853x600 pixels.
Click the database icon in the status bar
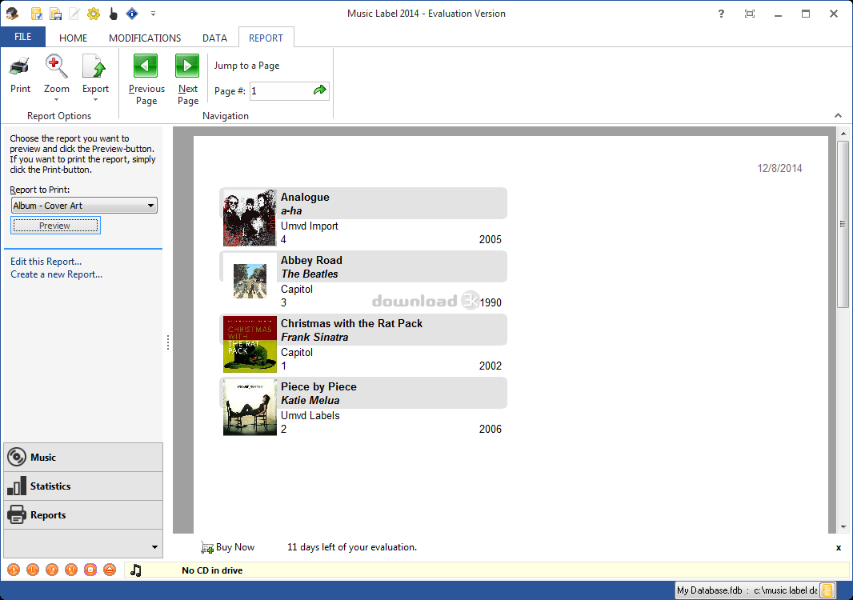(x=827, y=590)
